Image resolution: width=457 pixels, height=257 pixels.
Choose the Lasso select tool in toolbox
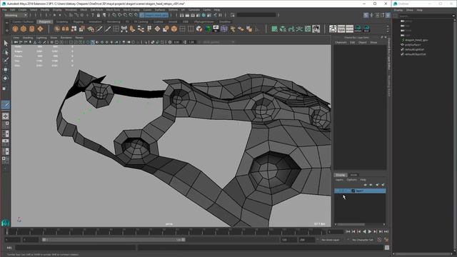tap(6, 52)
